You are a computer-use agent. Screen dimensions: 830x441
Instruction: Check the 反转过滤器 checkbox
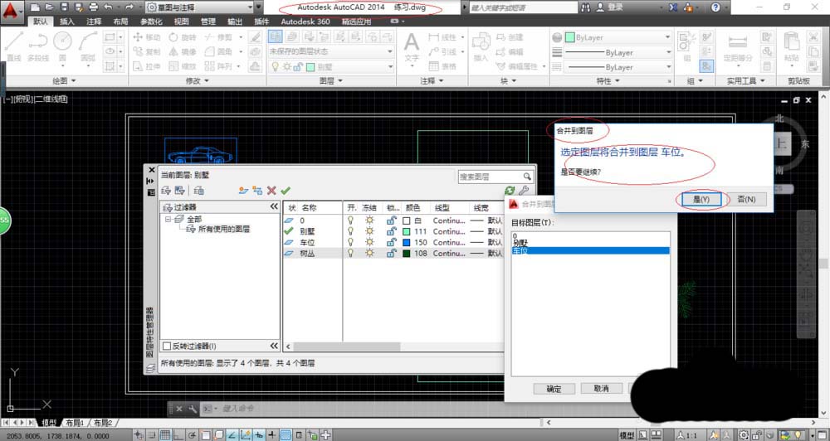coord(167,346)
